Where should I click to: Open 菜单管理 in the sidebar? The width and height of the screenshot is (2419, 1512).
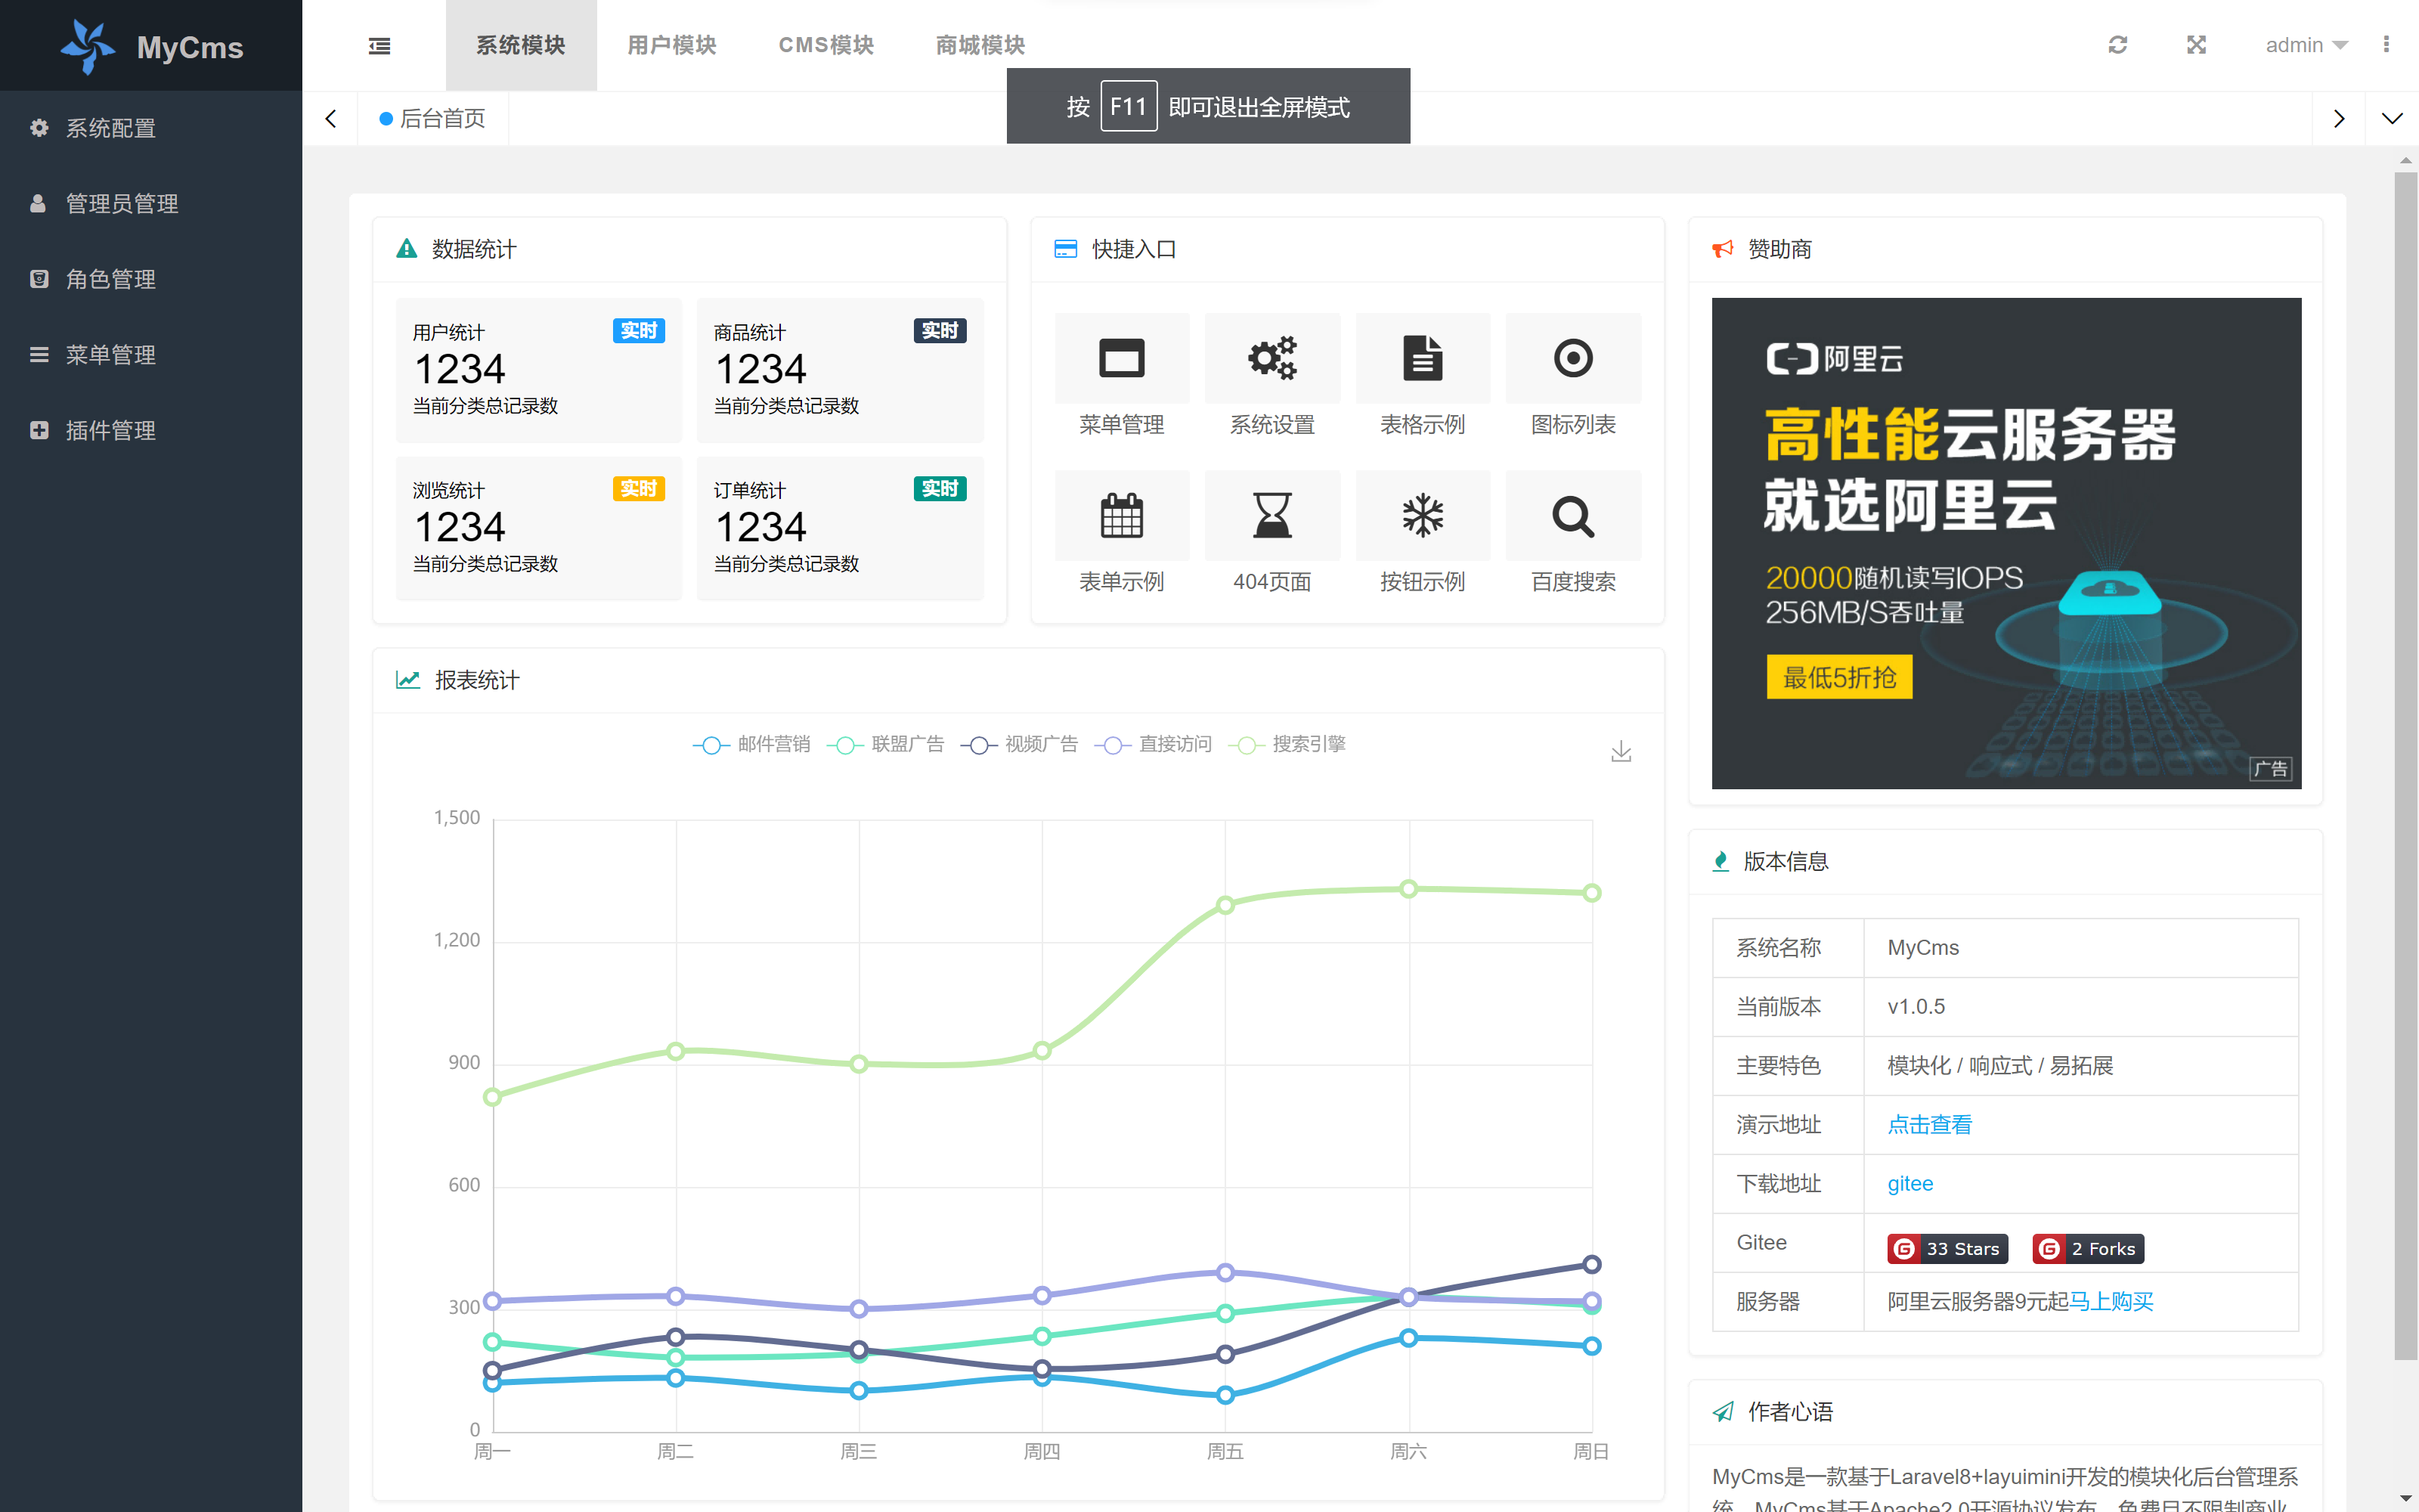(x=151, y=355)
